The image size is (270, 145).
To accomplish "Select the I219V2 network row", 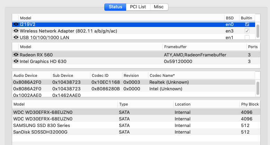I will pyautogui.click(x=134, y=25).
